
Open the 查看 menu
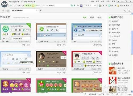coord(97,1)
